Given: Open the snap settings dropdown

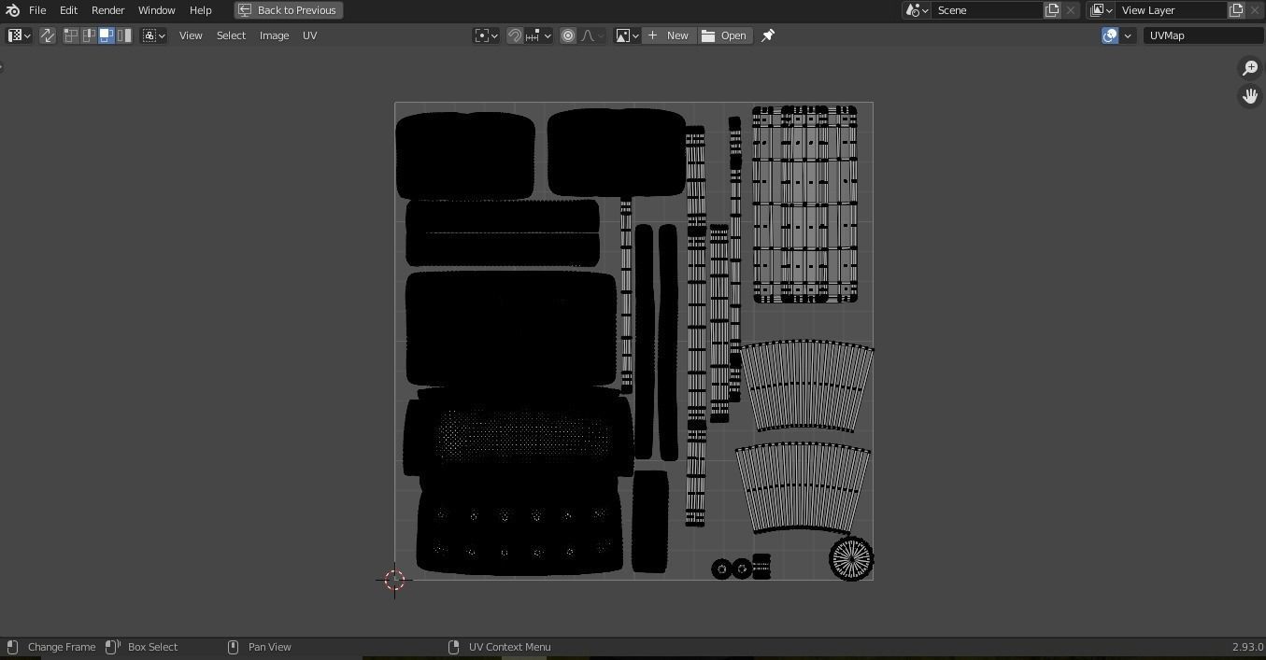Looking at the screenshot, I should pos(538,35).
